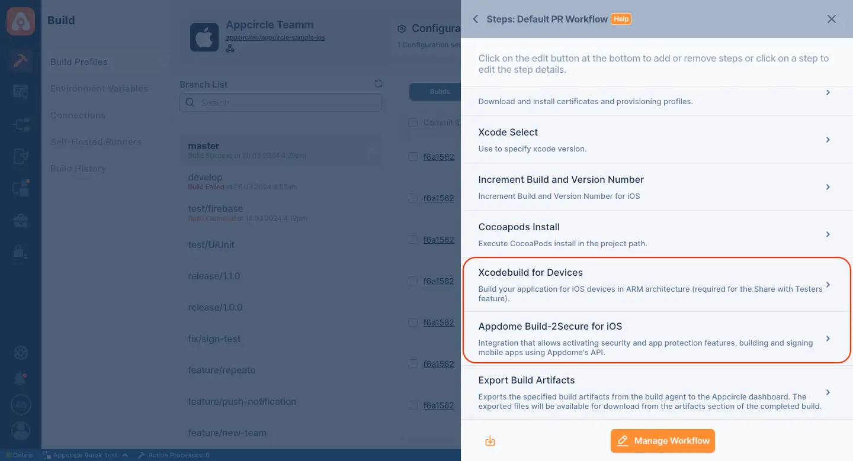
Task: Open notifications via the bell icon
Action: click(x=21, y=379)
